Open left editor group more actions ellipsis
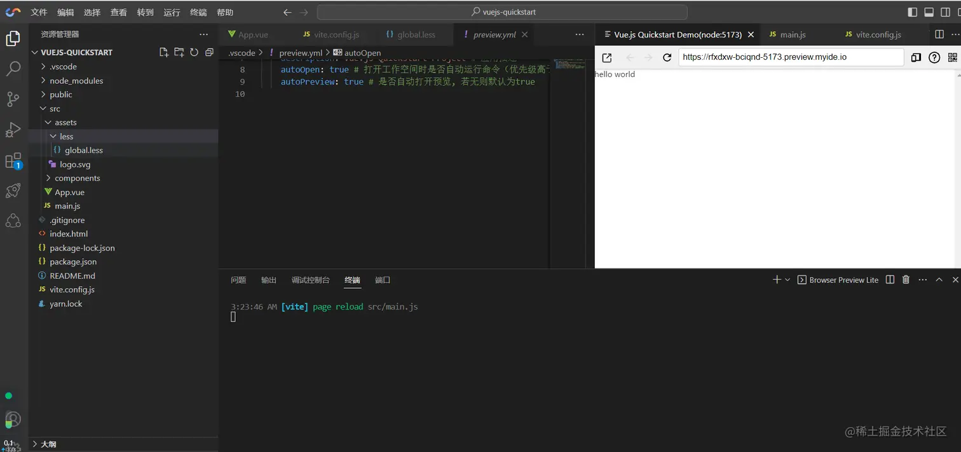Screen dimensions: 961x452 (580, 34)
